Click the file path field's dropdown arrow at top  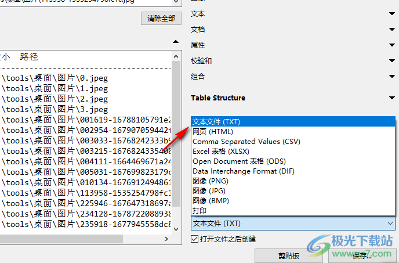pos(176,2)
